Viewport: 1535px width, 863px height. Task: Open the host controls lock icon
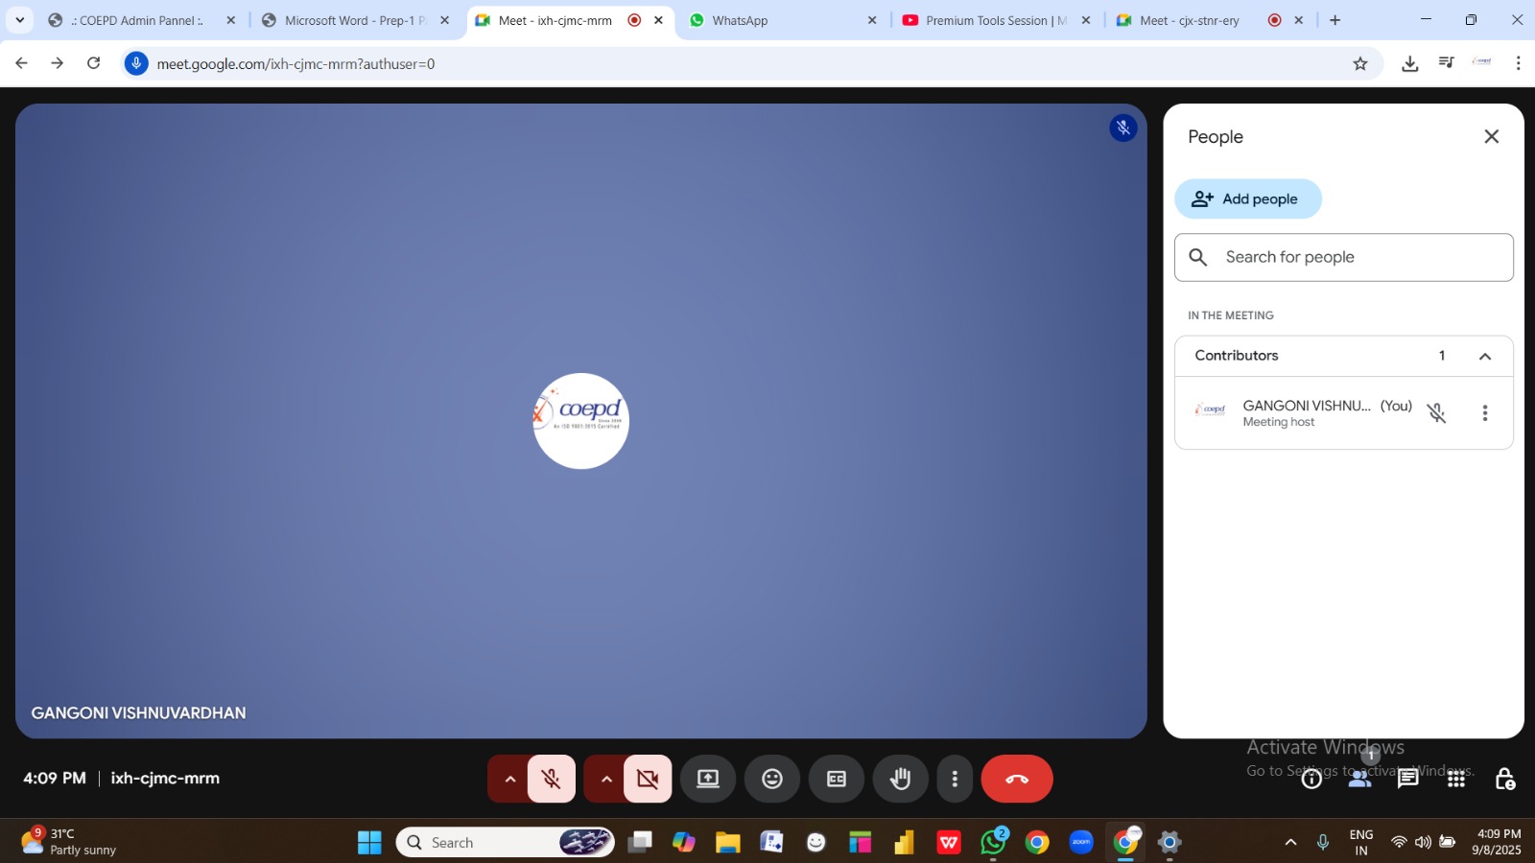tap(1504, 779)
